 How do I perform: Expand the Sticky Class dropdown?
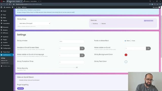pyautogui.click(x=34, y=24)
